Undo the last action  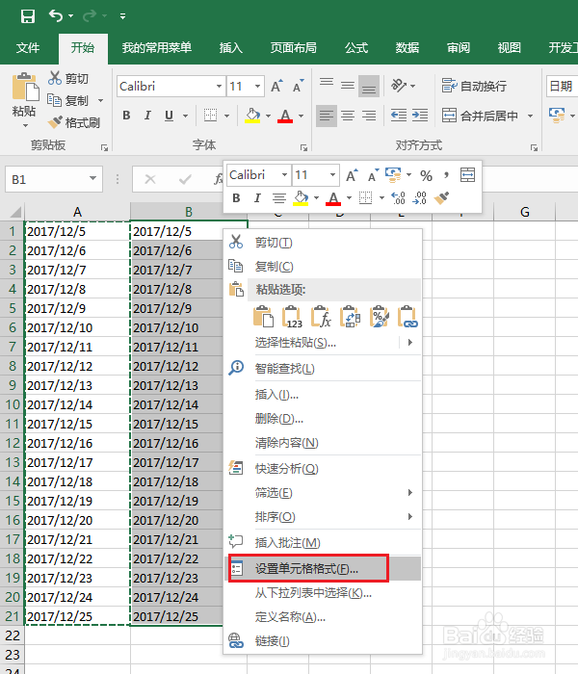click(x=56, y=16)
